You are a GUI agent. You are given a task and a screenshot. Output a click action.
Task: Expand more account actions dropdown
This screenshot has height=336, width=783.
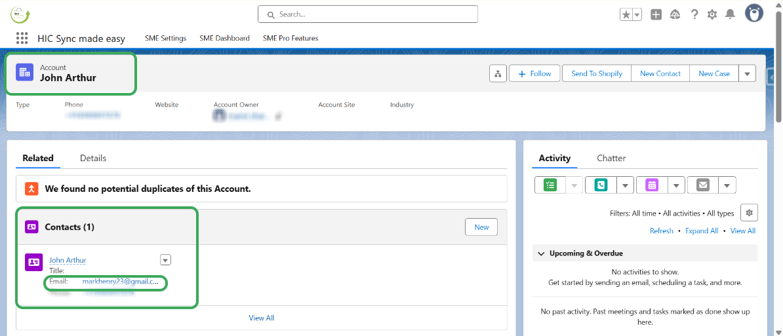(747, 73)
